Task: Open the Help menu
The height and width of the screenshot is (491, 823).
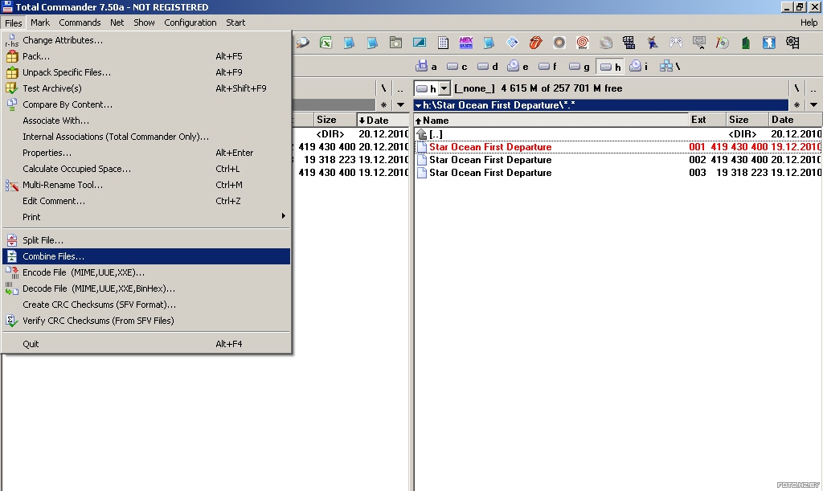Action: (x=809, y=23)
